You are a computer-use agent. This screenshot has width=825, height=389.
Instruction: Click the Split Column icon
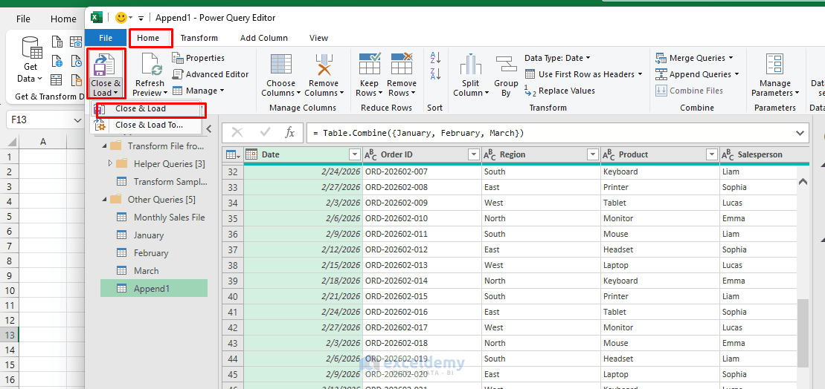[x=470, y=64]
